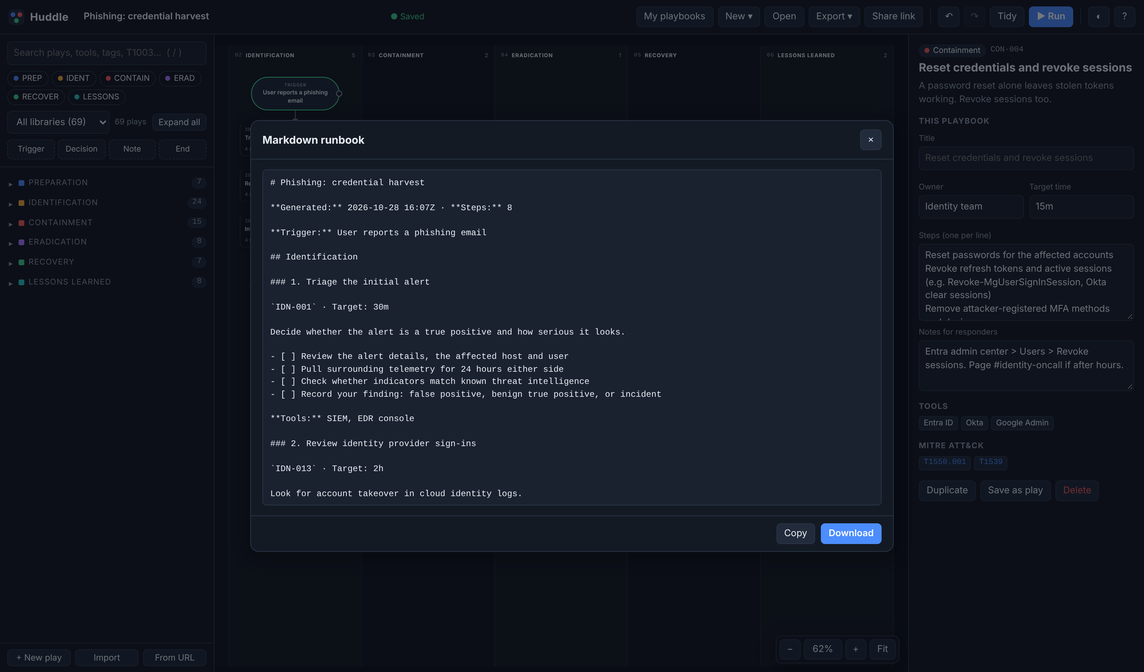Open the All libraries dropdown
The image size is (1144, 672).
tap(58, 122)
